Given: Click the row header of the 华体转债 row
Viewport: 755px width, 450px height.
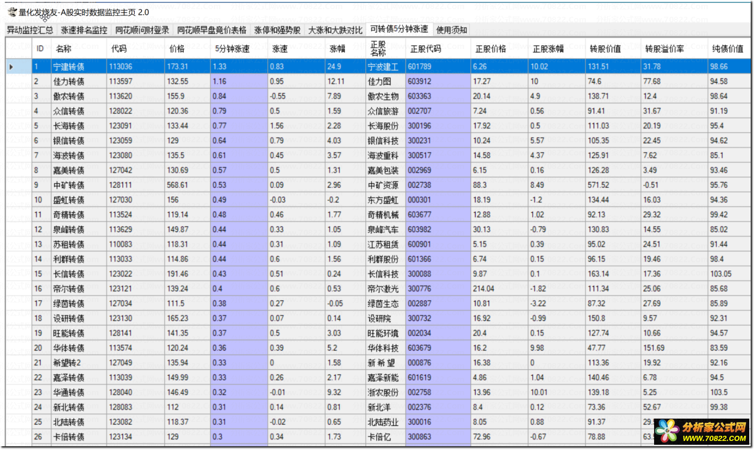Looking at the screenshot, I should pos(19,348).
